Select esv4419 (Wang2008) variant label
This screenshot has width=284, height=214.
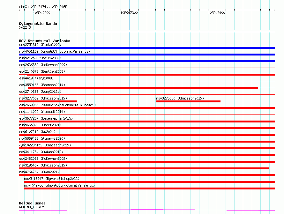pyautogui.click(x=36, y=78)
